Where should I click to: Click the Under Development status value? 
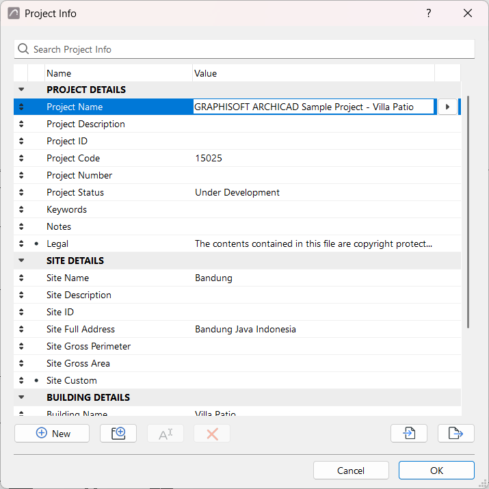237,192
